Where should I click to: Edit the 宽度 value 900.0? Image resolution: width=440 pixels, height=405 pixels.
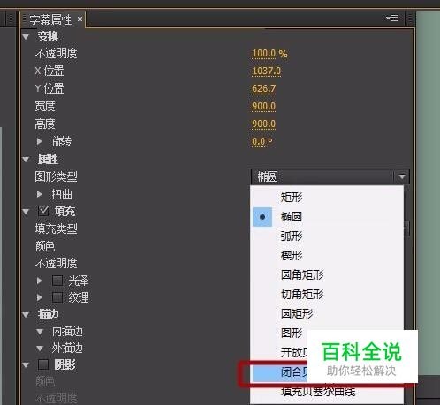[x=263, y=106]
